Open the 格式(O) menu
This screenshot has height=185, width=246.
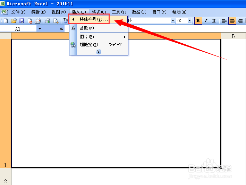click(x=99, y=12)
